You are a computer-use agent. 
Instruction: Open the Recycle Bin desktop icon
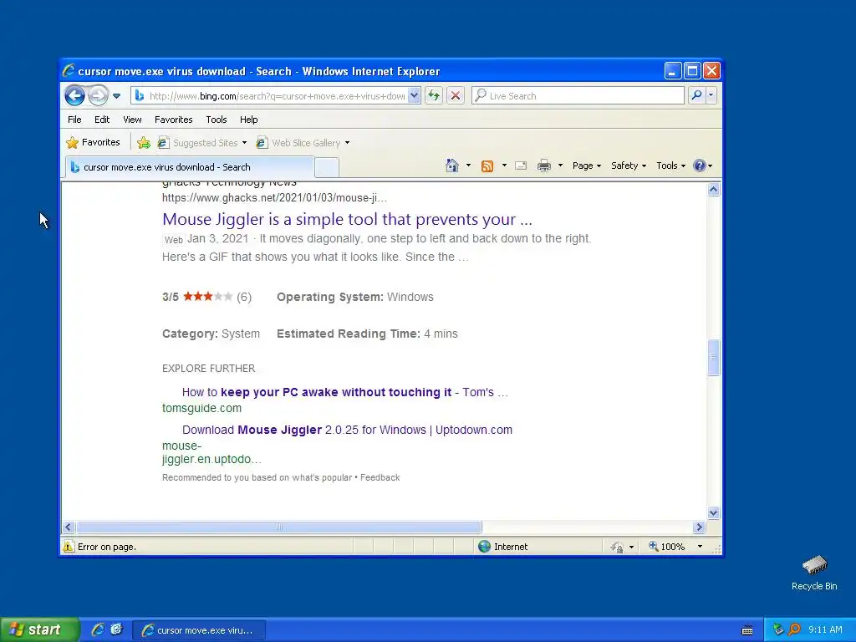(x=814, y=573)
